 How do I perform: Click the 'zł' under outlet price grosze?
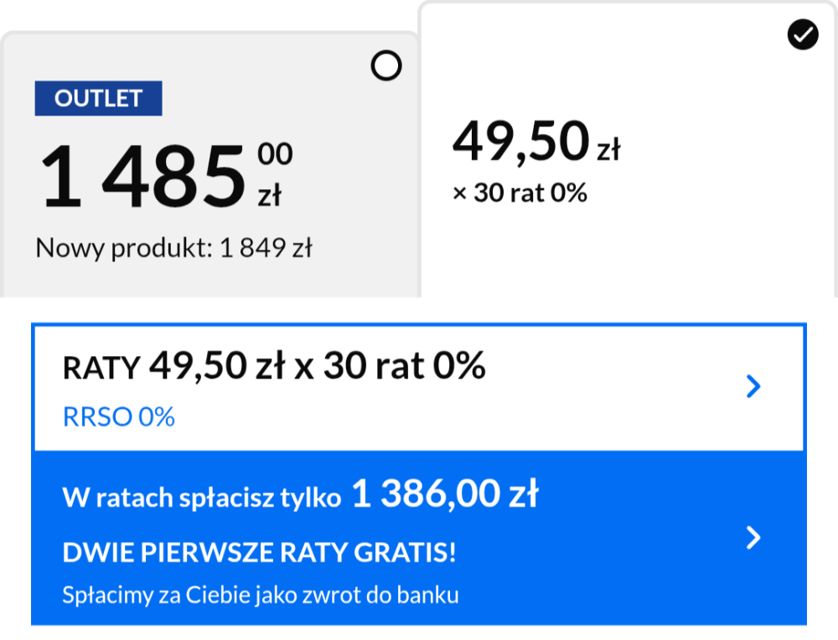269,195
